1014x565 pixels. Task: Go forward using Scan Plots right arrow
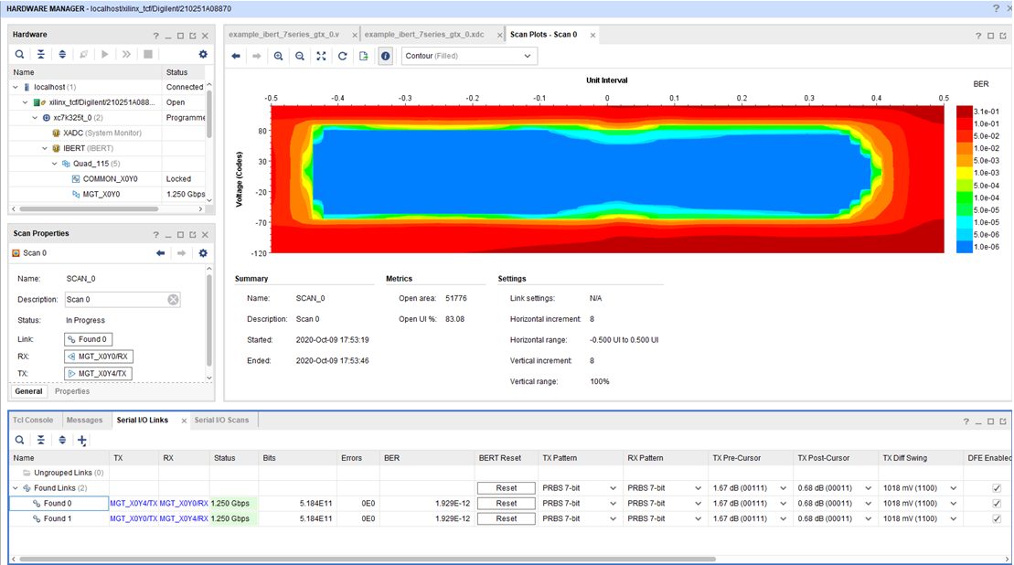pos(257,57)
